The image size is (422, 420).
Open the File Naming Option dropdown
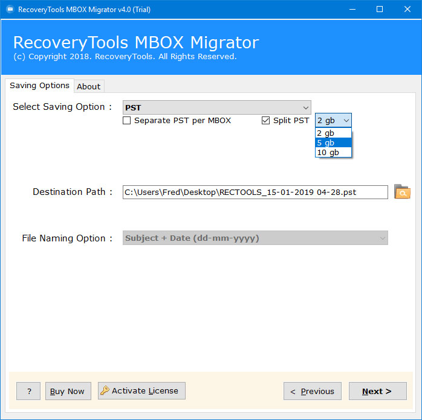coord(255,238)
